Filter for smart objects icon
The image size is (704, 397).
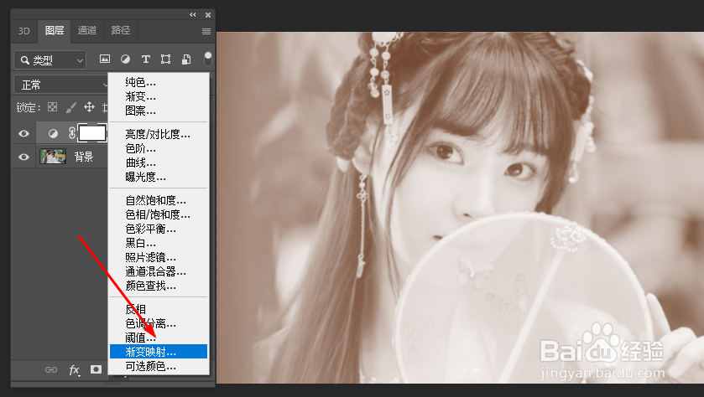point(186,59)
